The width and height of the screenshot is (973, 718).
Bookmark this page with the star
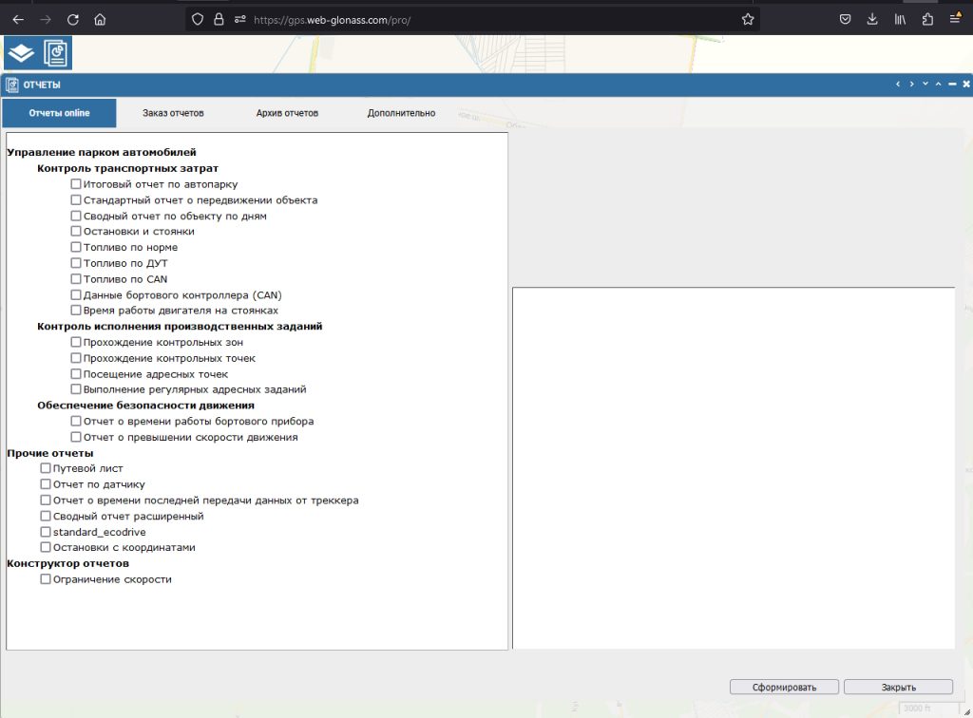click(x=748, y=20)
